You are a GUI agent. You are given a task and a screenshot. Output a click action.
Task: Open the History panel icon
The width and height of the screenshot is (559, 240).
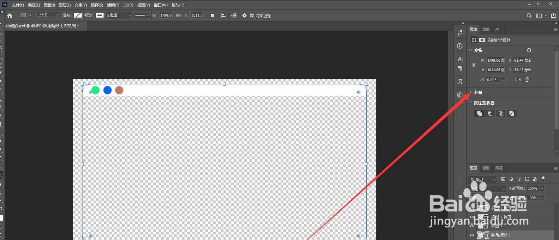click(460, 32)
